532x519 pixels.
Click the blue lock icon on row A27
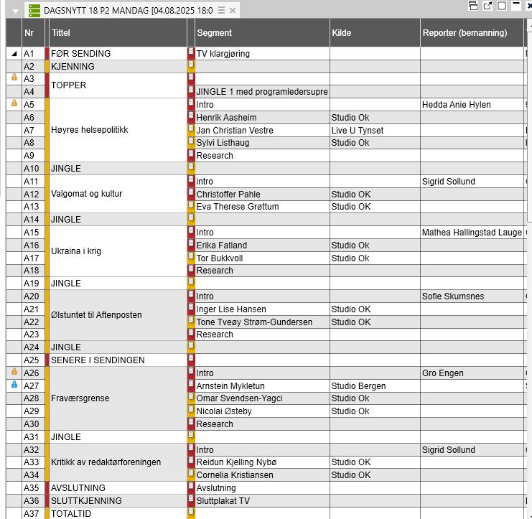point(14,384)
